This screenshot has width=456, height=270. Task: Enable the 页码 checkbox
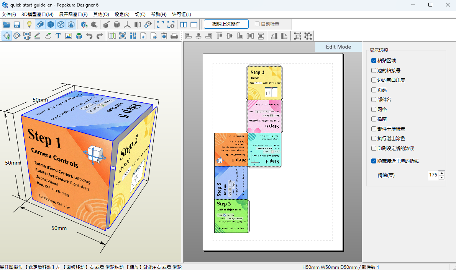374,90
